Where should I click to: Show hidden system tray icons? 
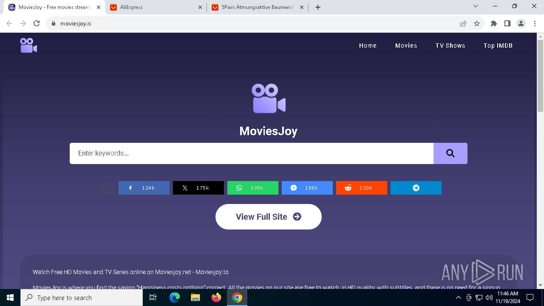[459, 297]
